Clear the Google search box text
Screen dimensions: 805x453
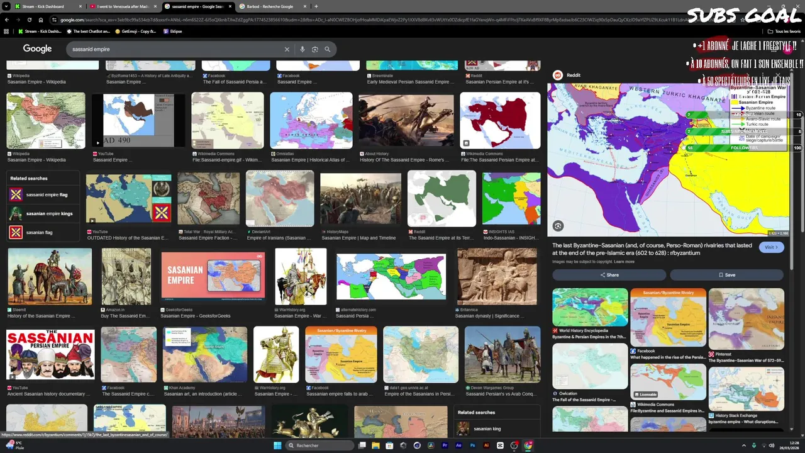287,49
